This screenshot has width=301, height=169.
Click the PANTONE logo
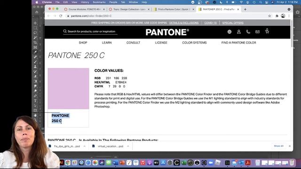tap(167, 32)
